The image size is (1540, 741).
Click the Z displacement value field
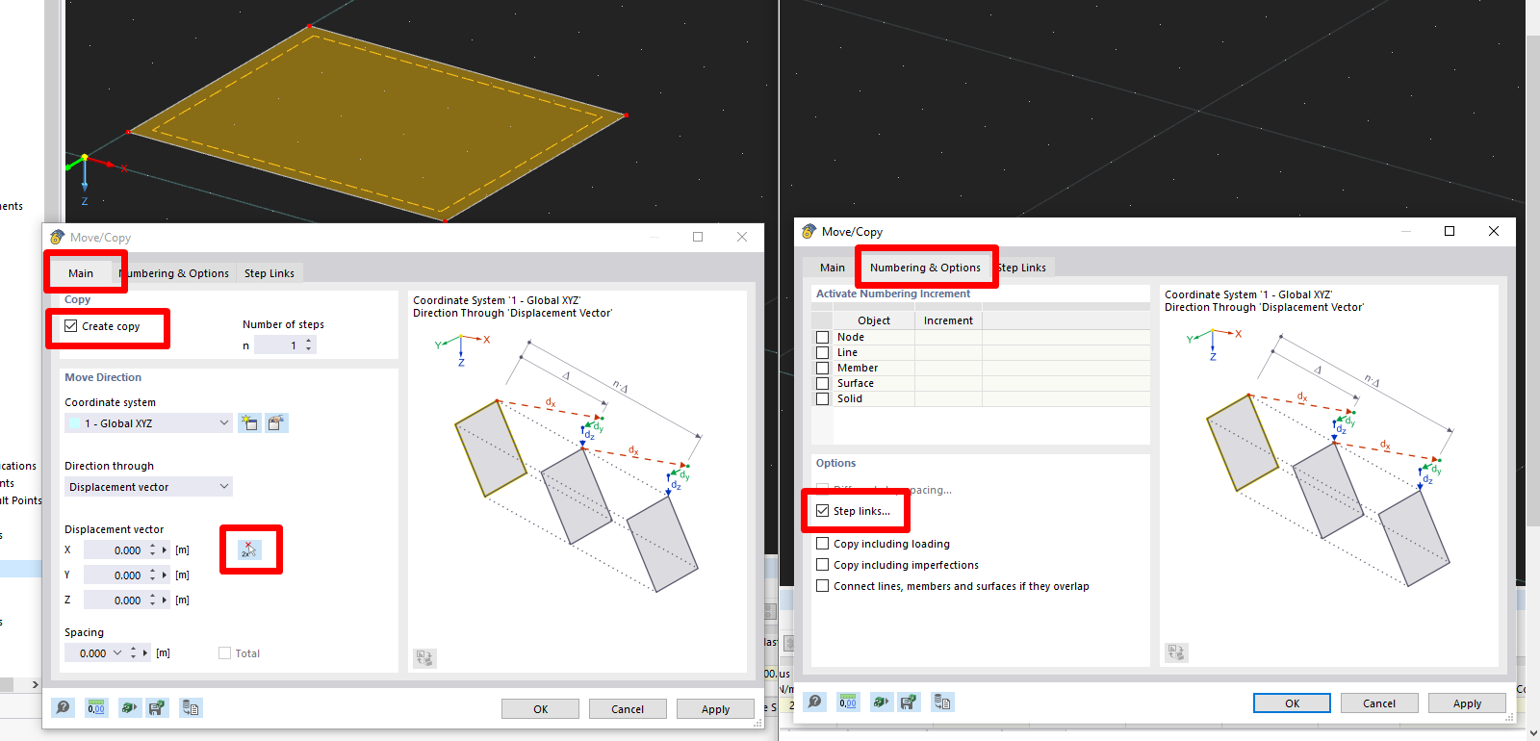(115, 600)
